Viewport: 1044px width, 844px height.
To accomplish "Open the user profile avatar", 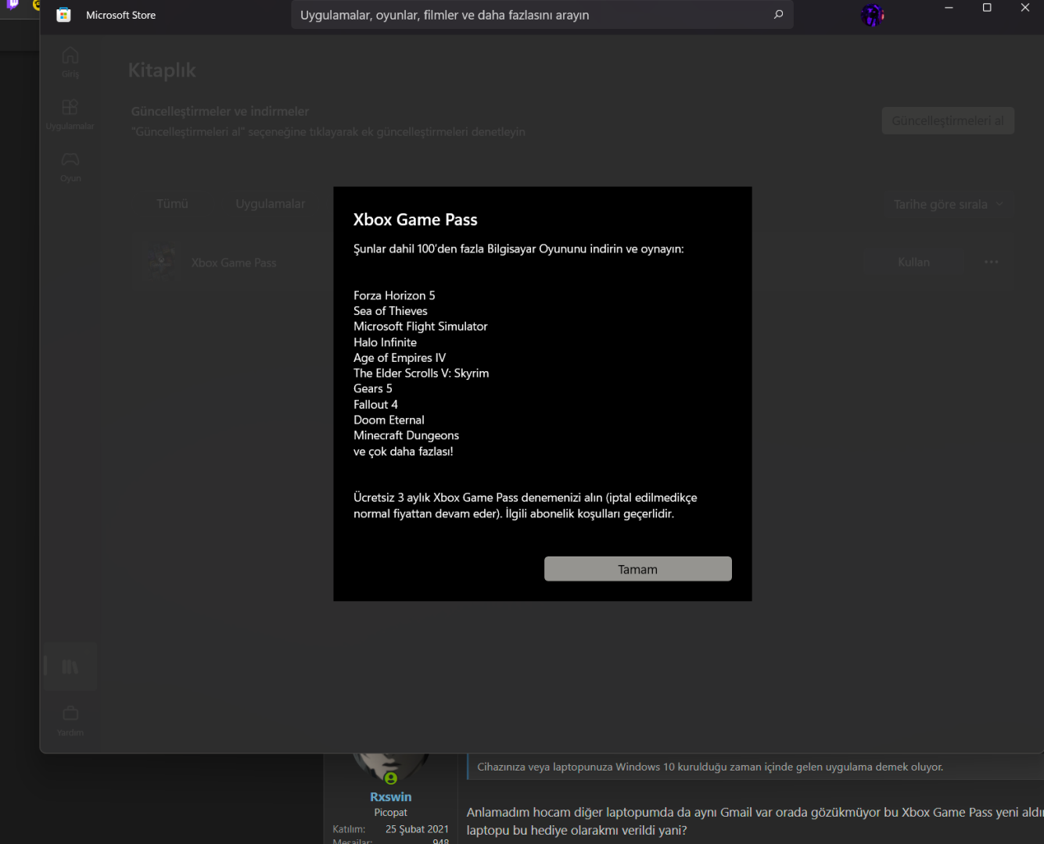I will click(872, 15).
